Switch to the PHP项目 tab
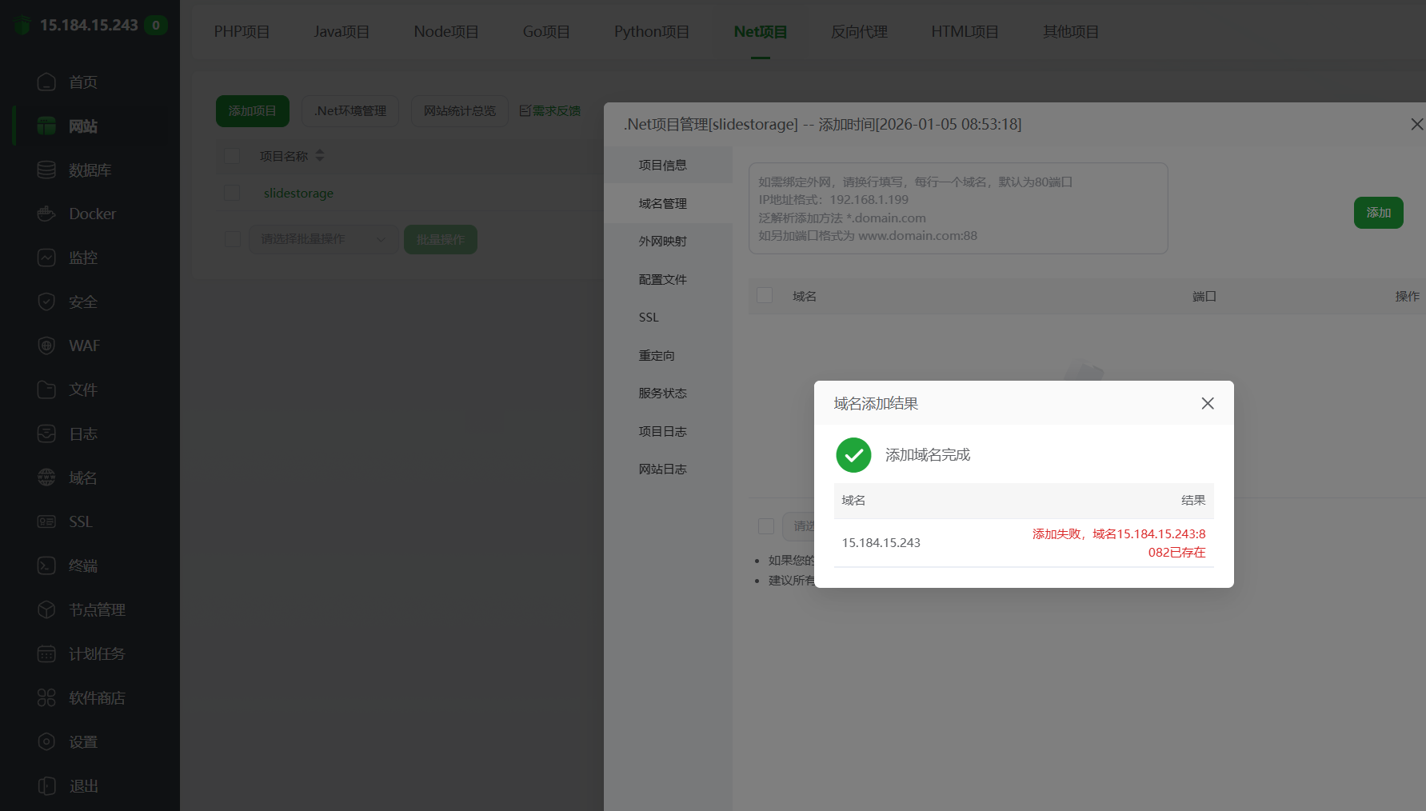 pyautogui.click(x=242, y=32)
